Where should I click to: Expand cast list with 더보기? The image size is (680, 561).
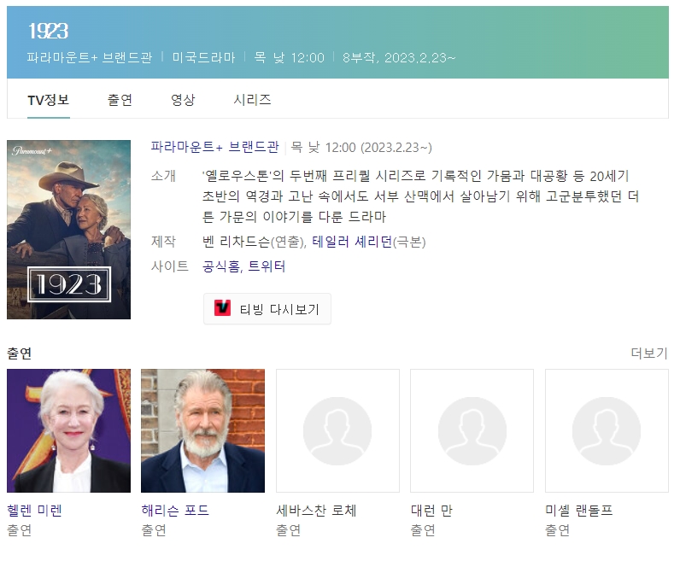pyautogui.click(x=648, y=354)
